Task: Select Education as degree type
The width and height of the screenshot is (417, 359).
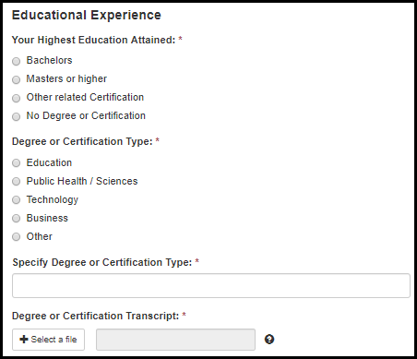Action: pyautogui.click(x=16, y=162)
